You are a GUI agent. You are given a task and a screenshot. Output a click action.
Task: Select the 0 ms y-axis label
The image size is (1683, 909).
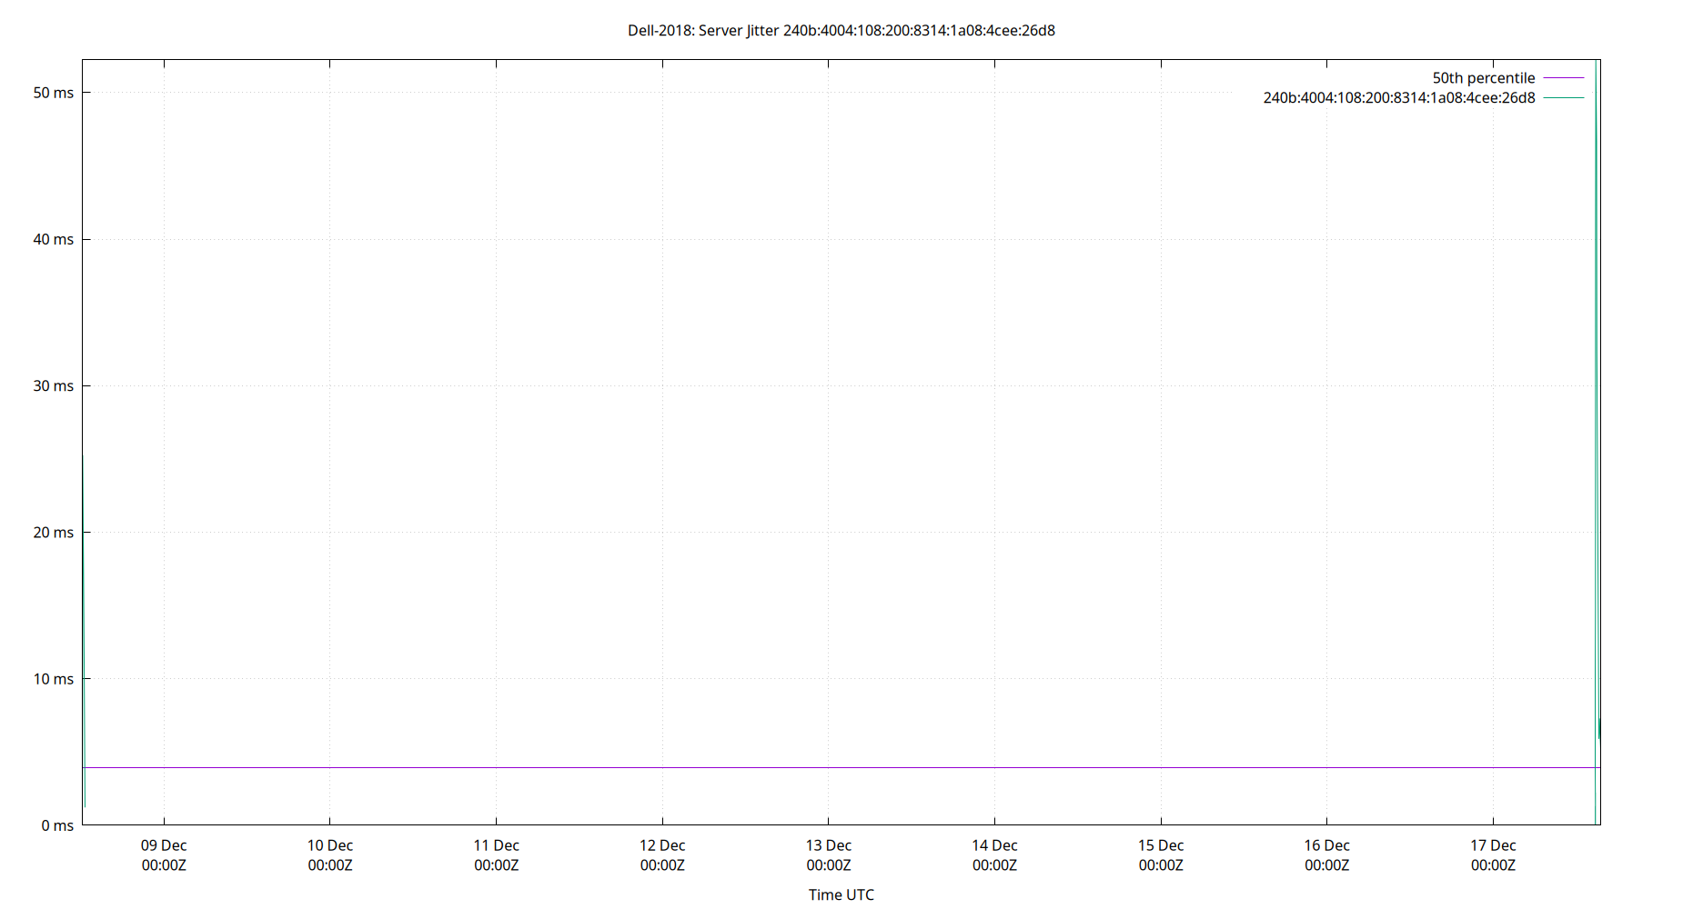click(59, 825)
